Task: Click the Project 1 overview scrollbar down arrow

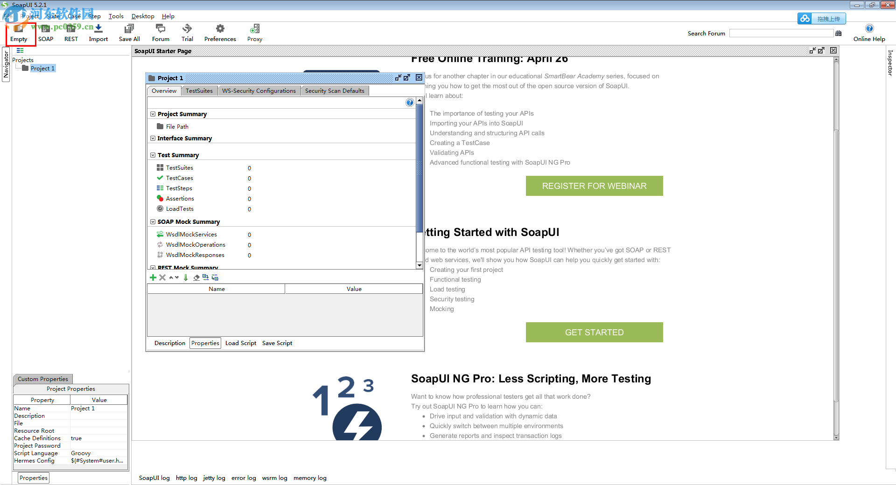Action: pos(420,265)
